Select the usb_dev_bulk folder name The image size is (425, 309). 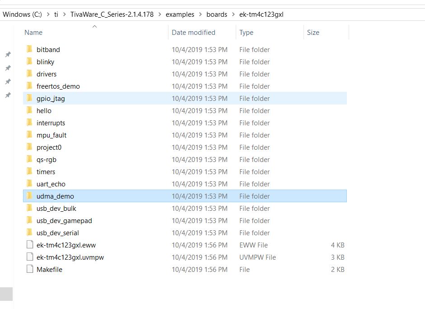(56, 209)
